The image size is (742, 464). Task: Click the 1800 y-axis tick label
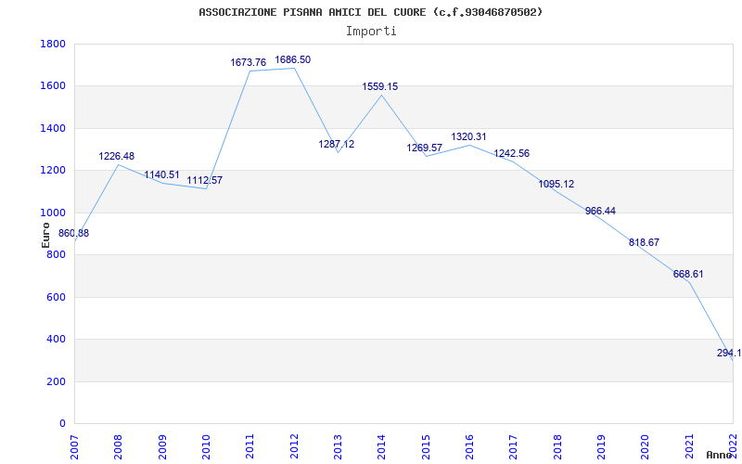click(x=53, y=44)
